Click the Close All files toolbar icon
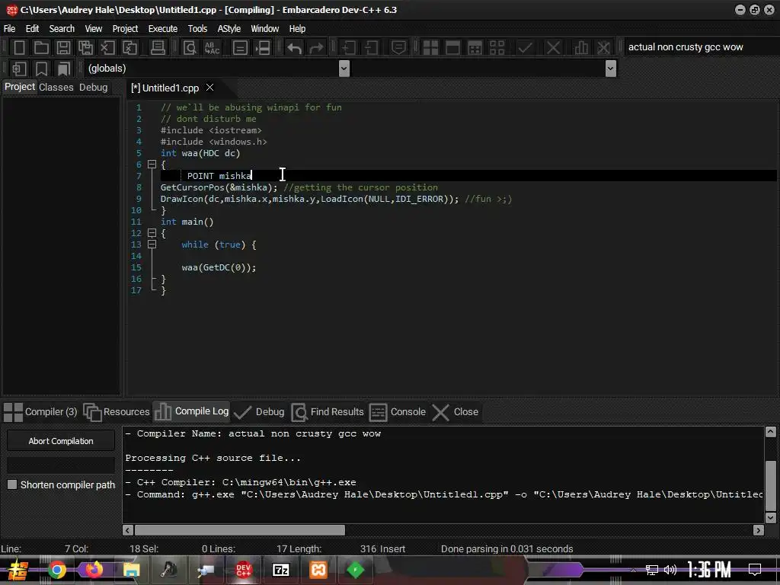780x585 pixels. [x=129, y=48]
